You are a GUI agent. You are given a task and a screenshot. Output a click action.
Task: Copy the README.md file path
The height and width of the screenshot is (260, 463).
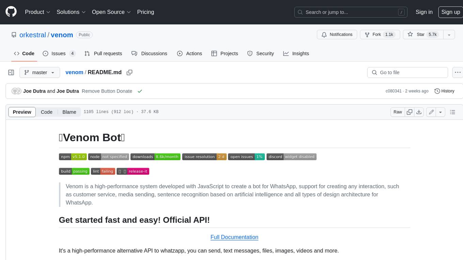pyautogui.click(x=129, y=72)
